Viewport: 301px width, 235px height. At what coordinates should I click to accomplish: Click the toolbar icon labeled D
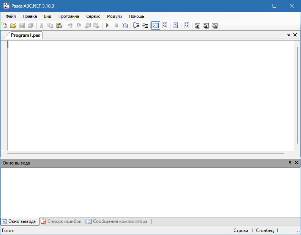click(x=197, y=25)
